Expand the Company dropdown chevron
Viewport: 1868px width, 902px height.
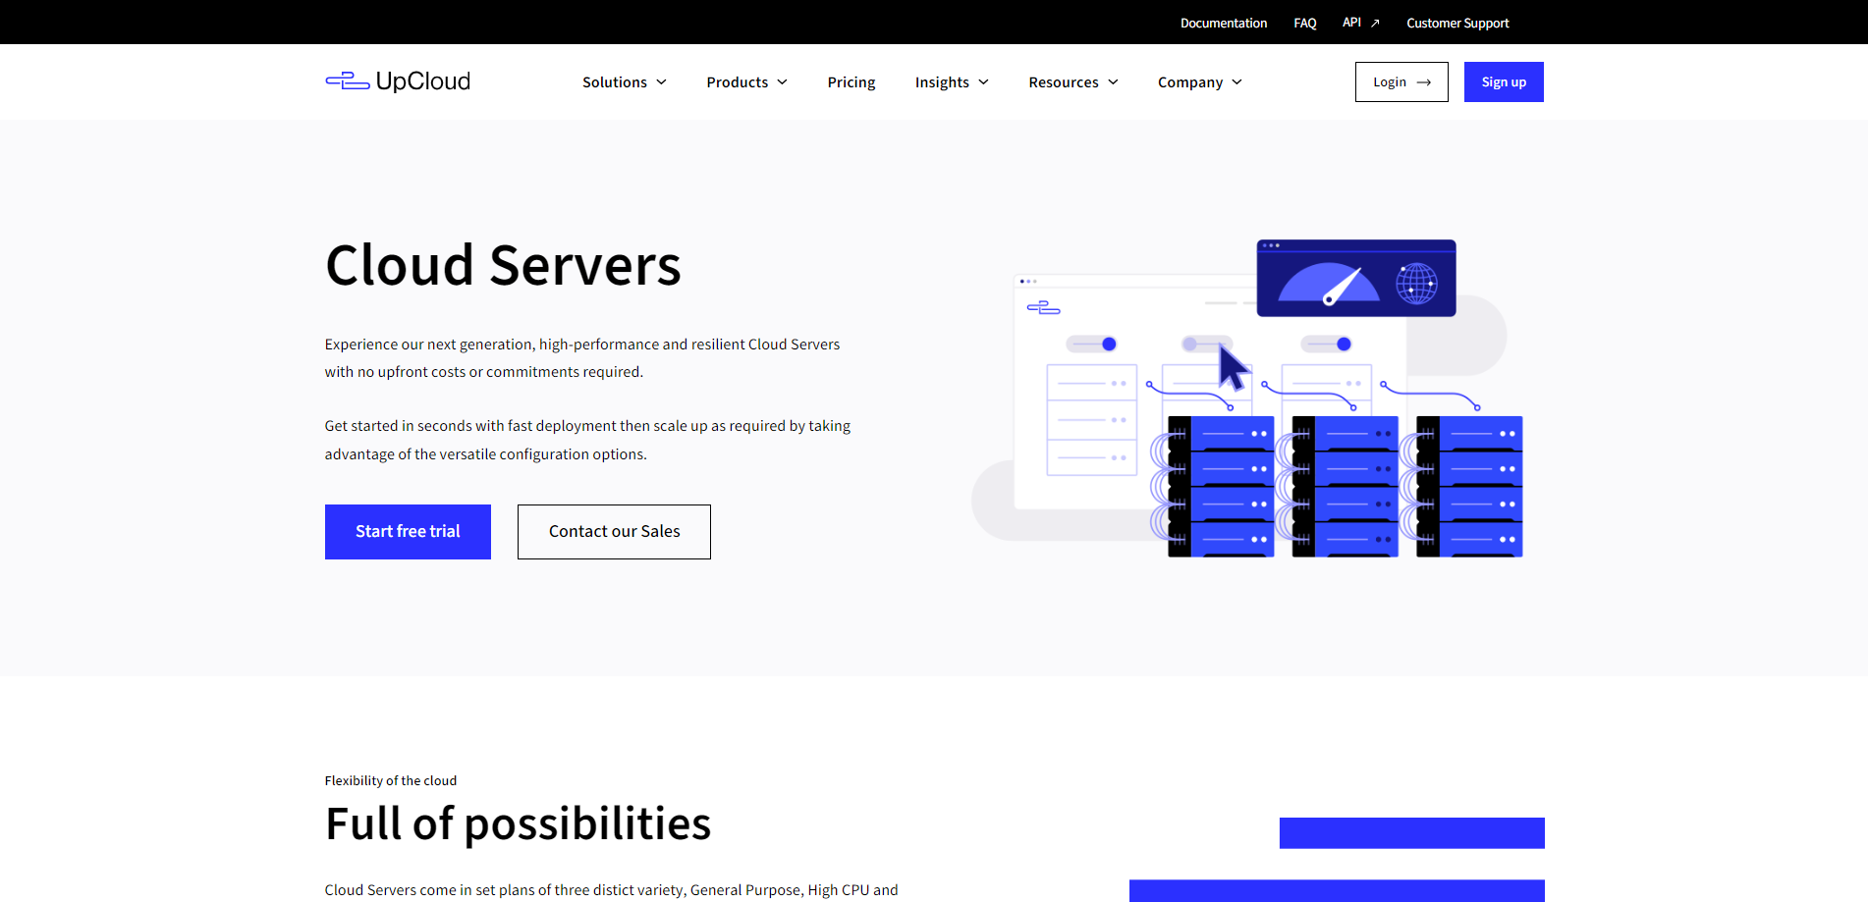coord(1236,82)
